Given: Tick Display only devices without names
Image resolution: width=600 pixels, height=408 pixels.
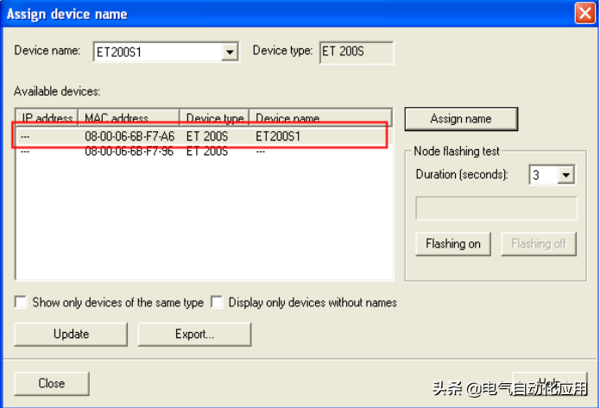Looking at the screenshot, I should tap(218, 303).
